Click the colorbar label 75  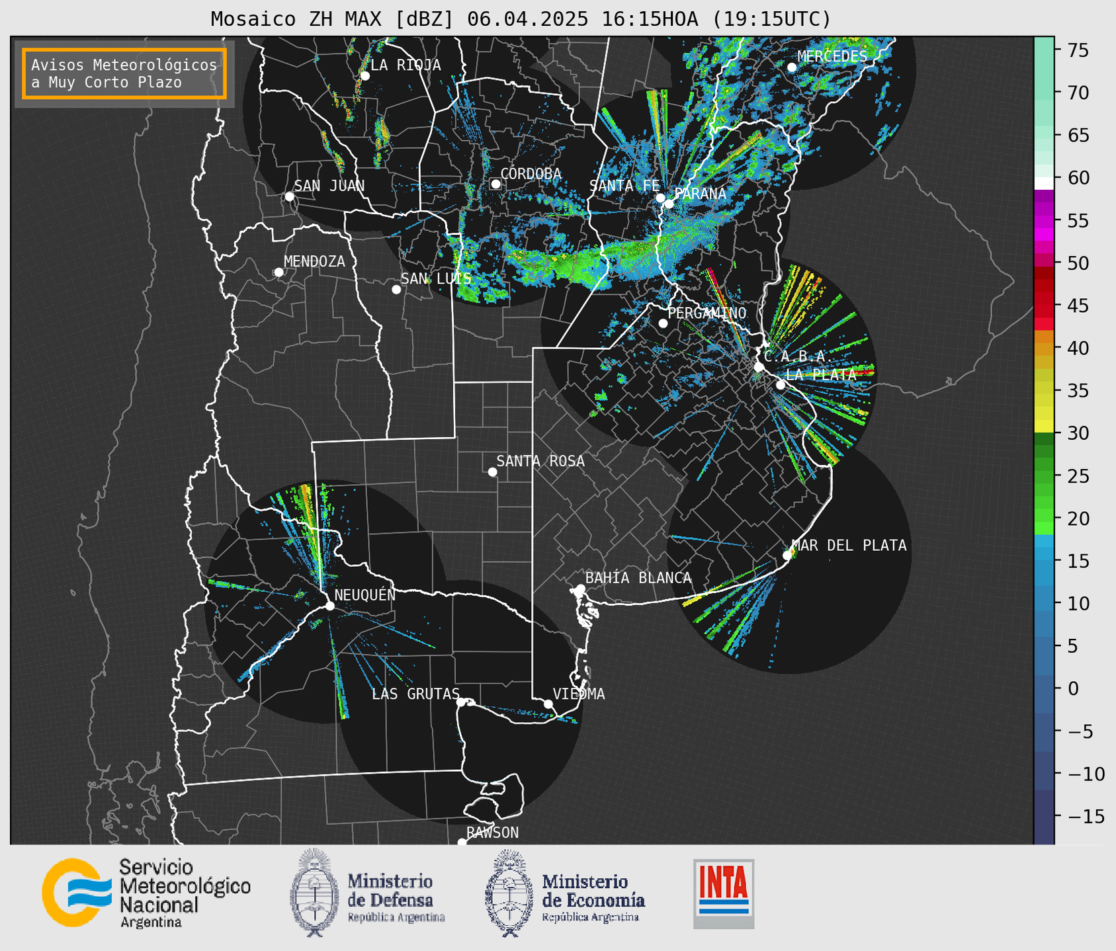point(1077,50)
